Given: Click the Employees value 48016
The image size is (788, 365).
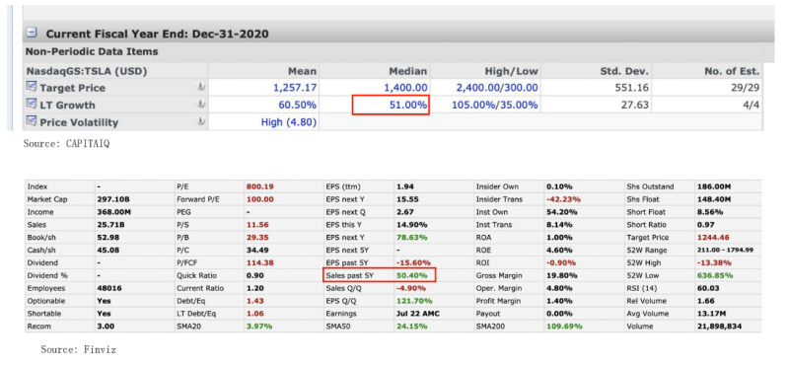Looking at the screenshot, I should [x=109, y=289].
